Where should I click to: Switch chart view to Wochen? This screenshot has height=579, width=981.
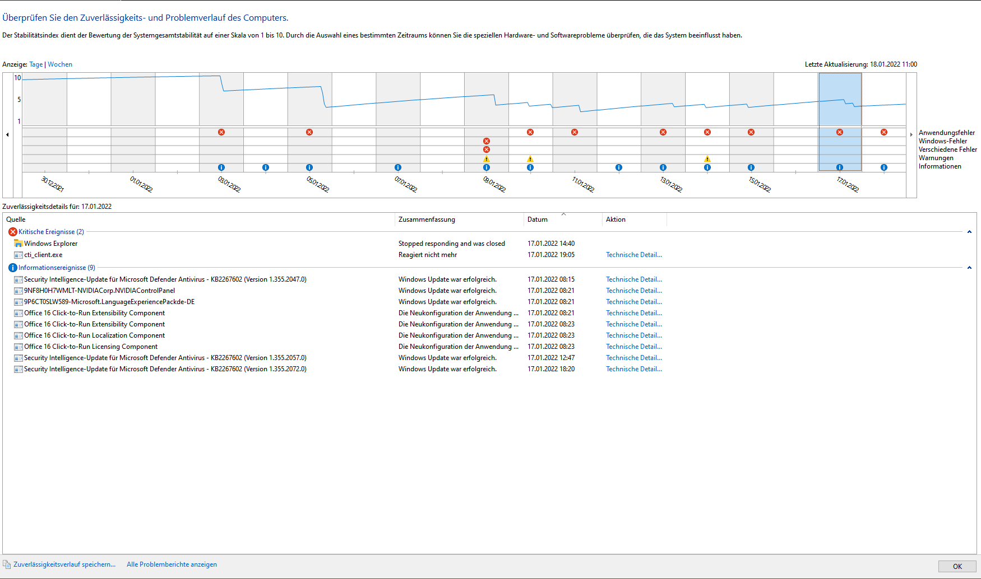tap(60, 64)
